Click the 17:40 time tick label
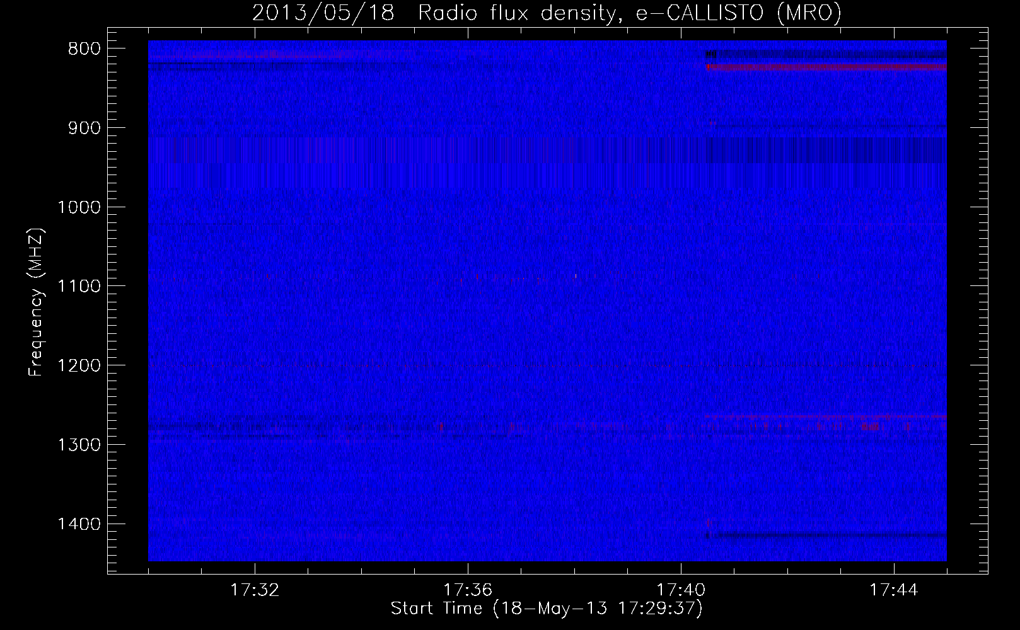1020x630 pixels. pos(681,590)
